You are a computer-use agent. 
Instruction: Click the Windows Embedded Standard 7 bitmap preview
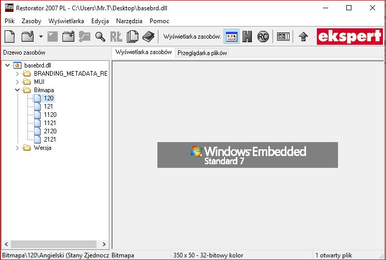pyautogui.click(x=248, y=155)
